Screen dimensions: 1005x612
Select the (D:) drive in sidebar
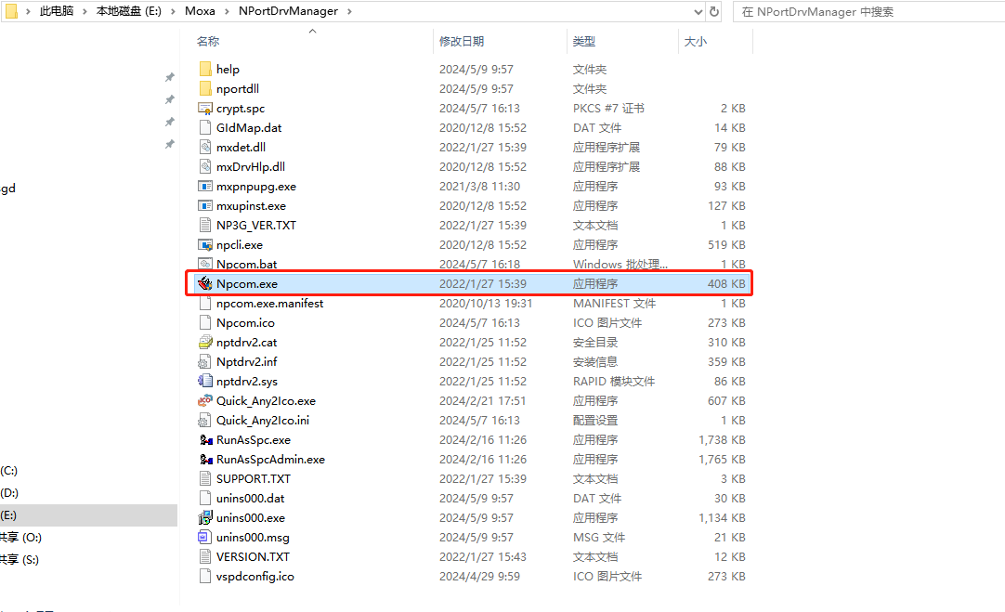(x=9, y=493)
